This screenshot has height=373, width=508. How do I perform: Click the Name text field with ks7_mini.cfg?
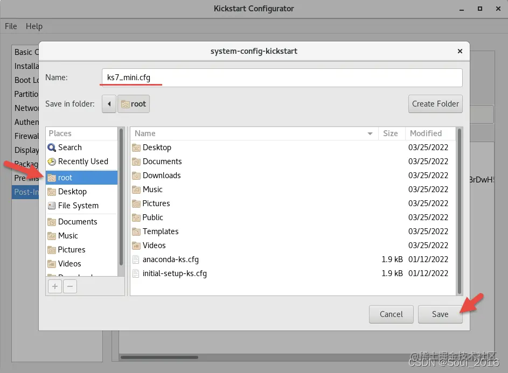click(282, 78)
